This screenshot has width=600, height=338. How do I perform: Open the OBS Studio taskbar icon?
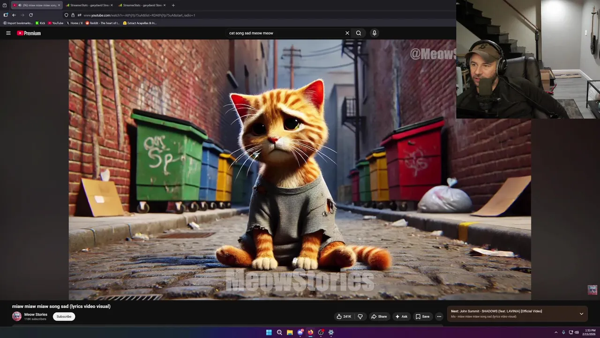[x=321, y=332]
